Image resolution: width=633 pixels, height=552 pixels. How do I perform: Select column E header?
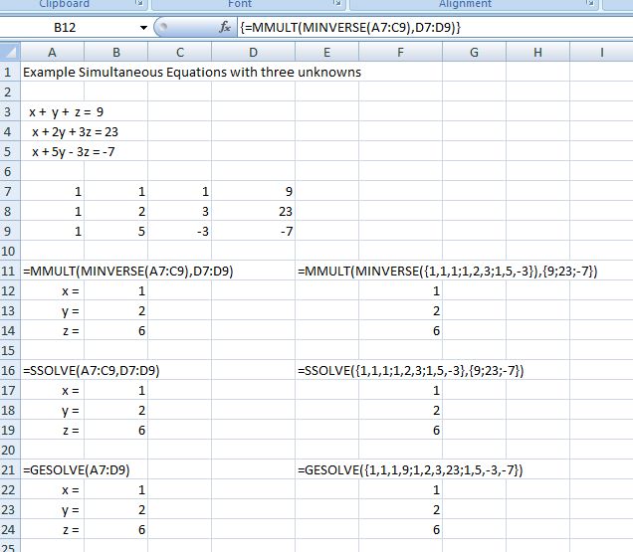(x=327, y=53)
